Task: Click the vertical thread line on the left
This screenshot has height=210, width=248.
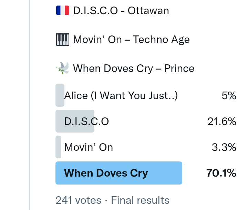Action: [30, 103]
